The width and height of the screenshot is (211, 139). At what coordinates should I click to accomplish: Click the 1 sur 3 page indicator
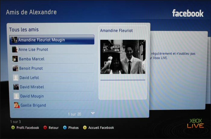15,122
